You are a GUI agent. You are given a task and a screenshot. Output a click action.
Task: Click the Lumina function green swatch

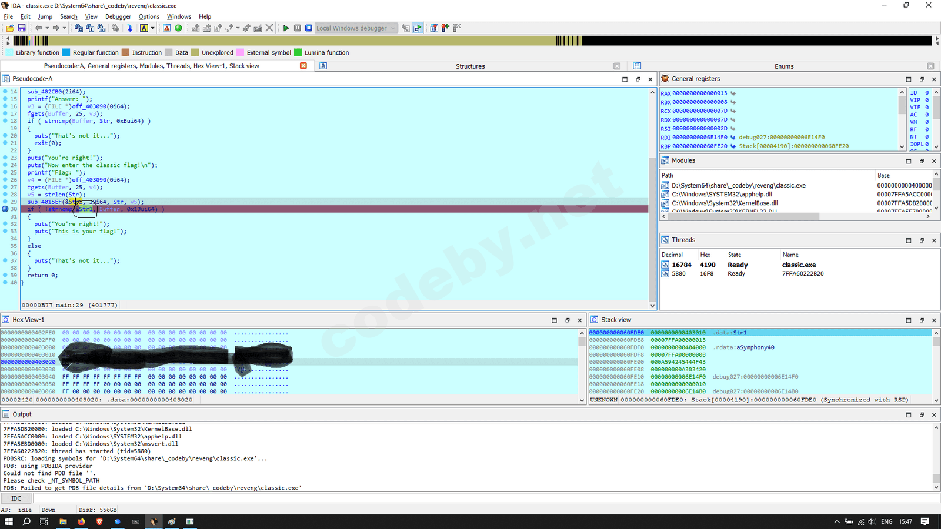298,52
